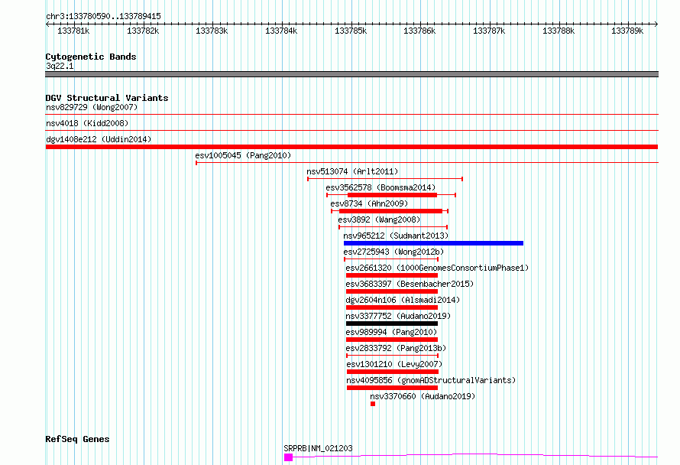The image size is (680, 465).
Task: Open nsv3370660 (Audano2019) variant
Action: click(423, 396)
